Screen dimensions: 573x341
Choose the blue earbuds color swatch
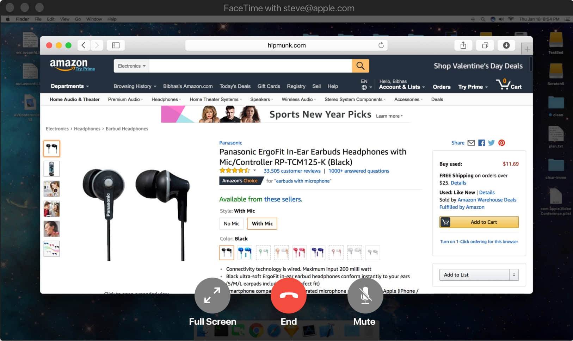pos(245,252)
